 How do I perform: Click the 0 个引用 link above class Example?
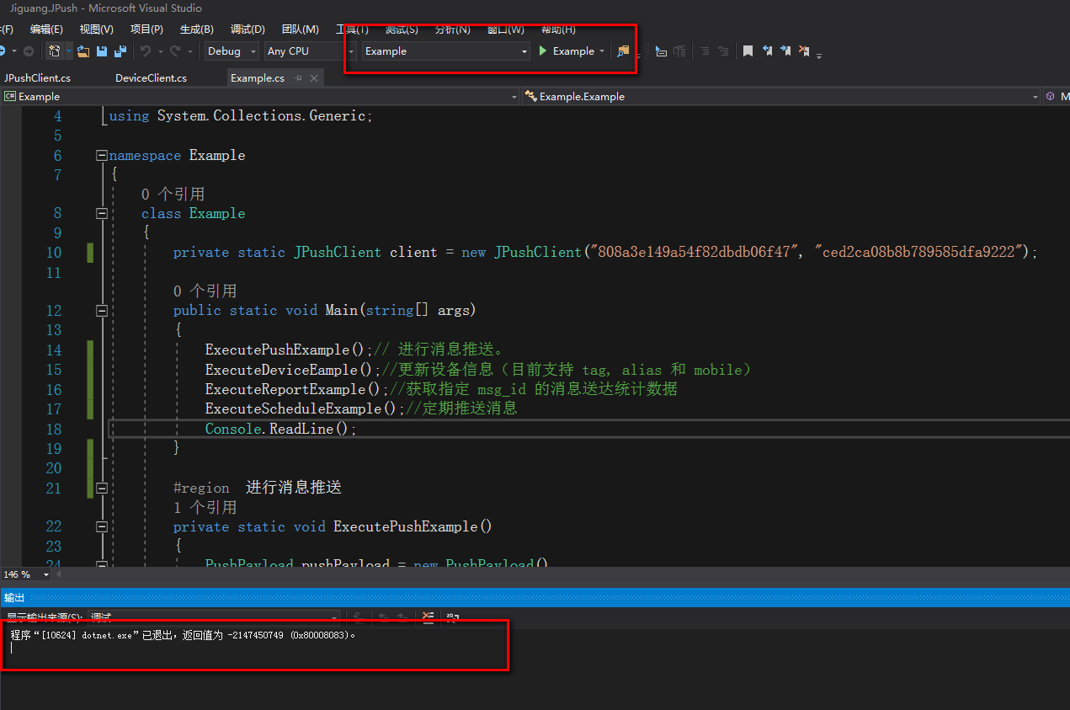(x=173, y=195)
